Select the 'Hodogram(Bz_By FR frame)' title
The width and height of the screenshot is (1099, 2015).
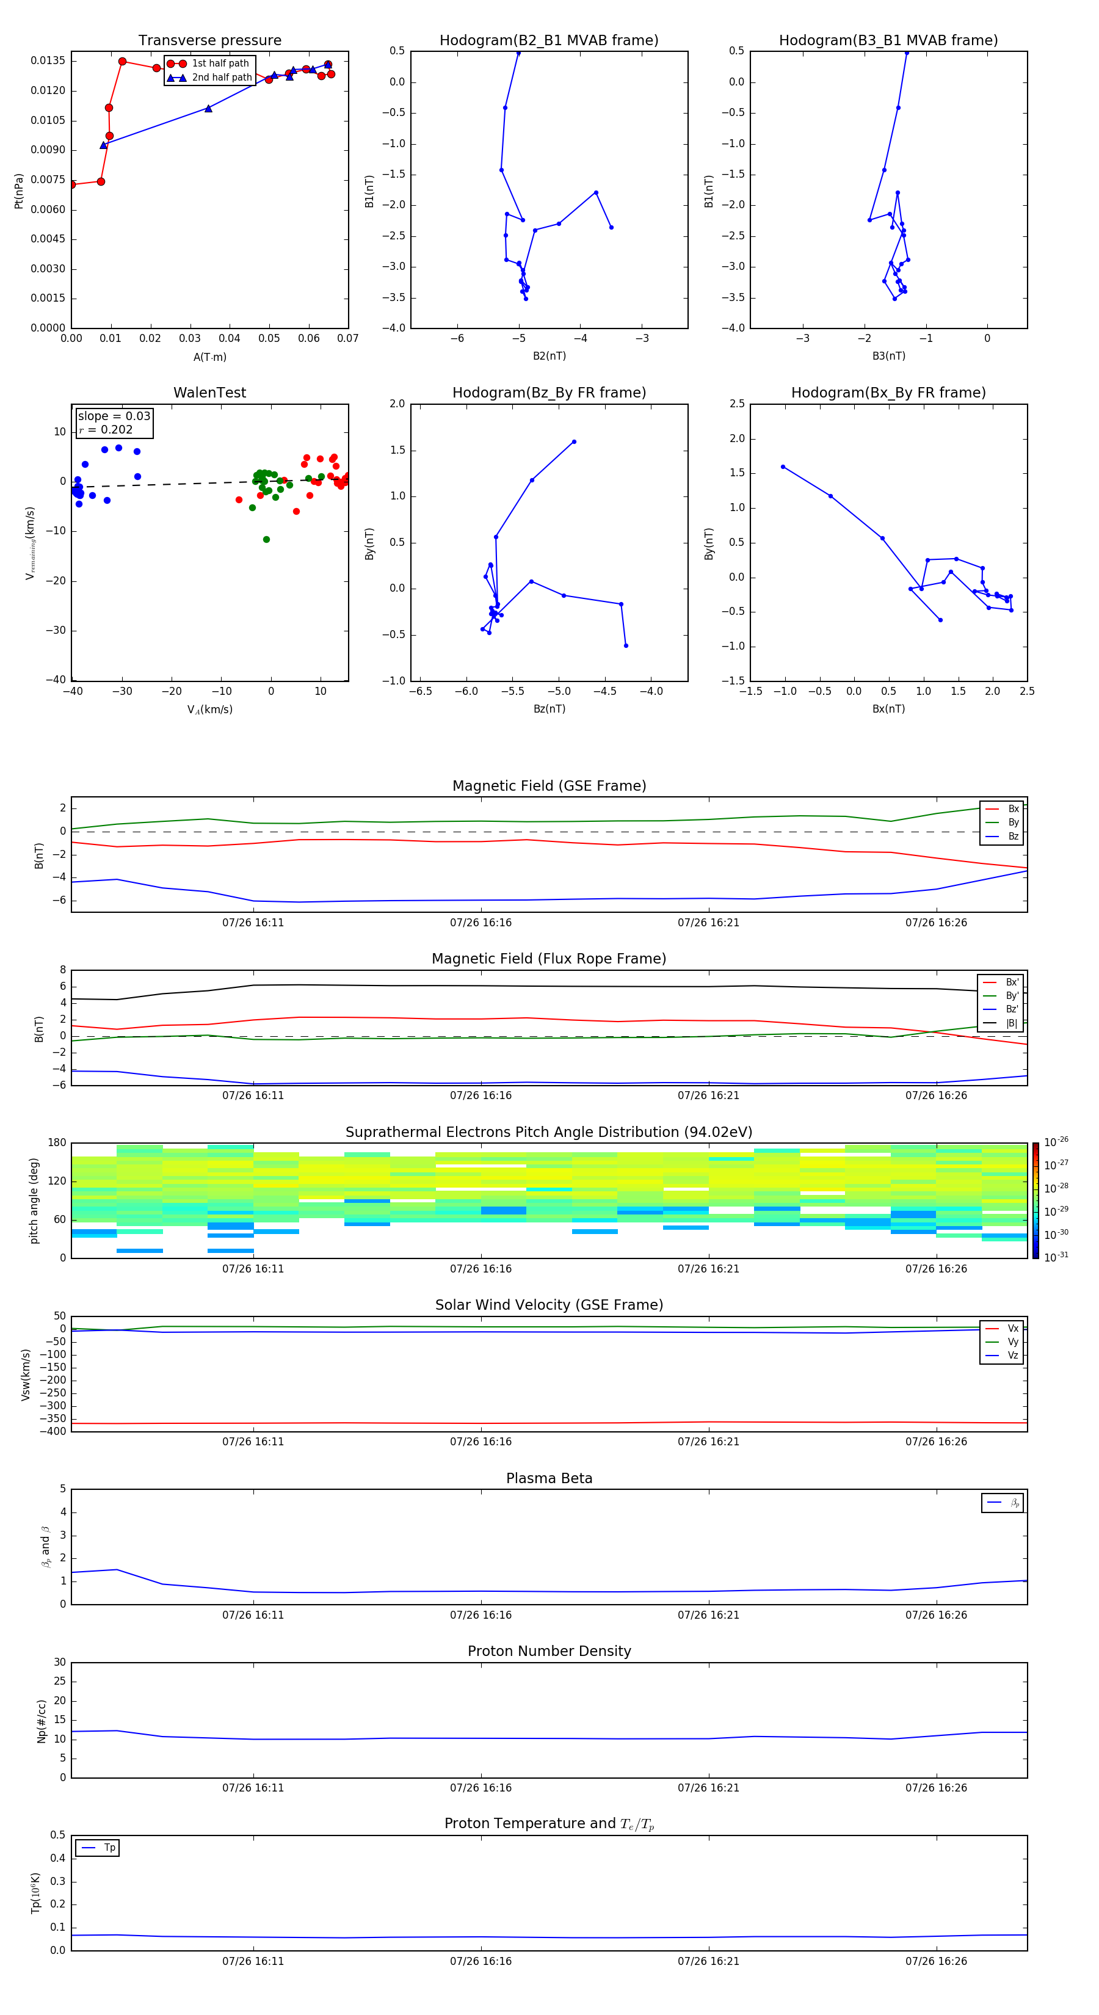click(x=549, y=393)
